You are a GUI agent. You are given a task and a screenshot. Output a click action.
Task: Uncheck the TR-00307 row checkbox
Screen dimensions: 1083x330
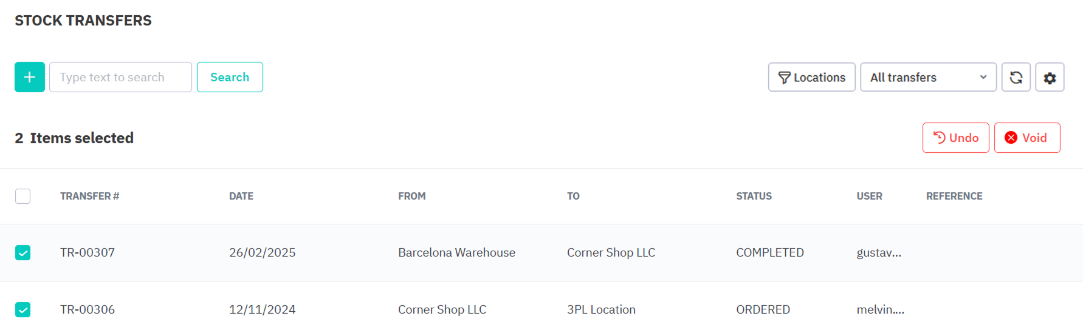click(23, 252)
